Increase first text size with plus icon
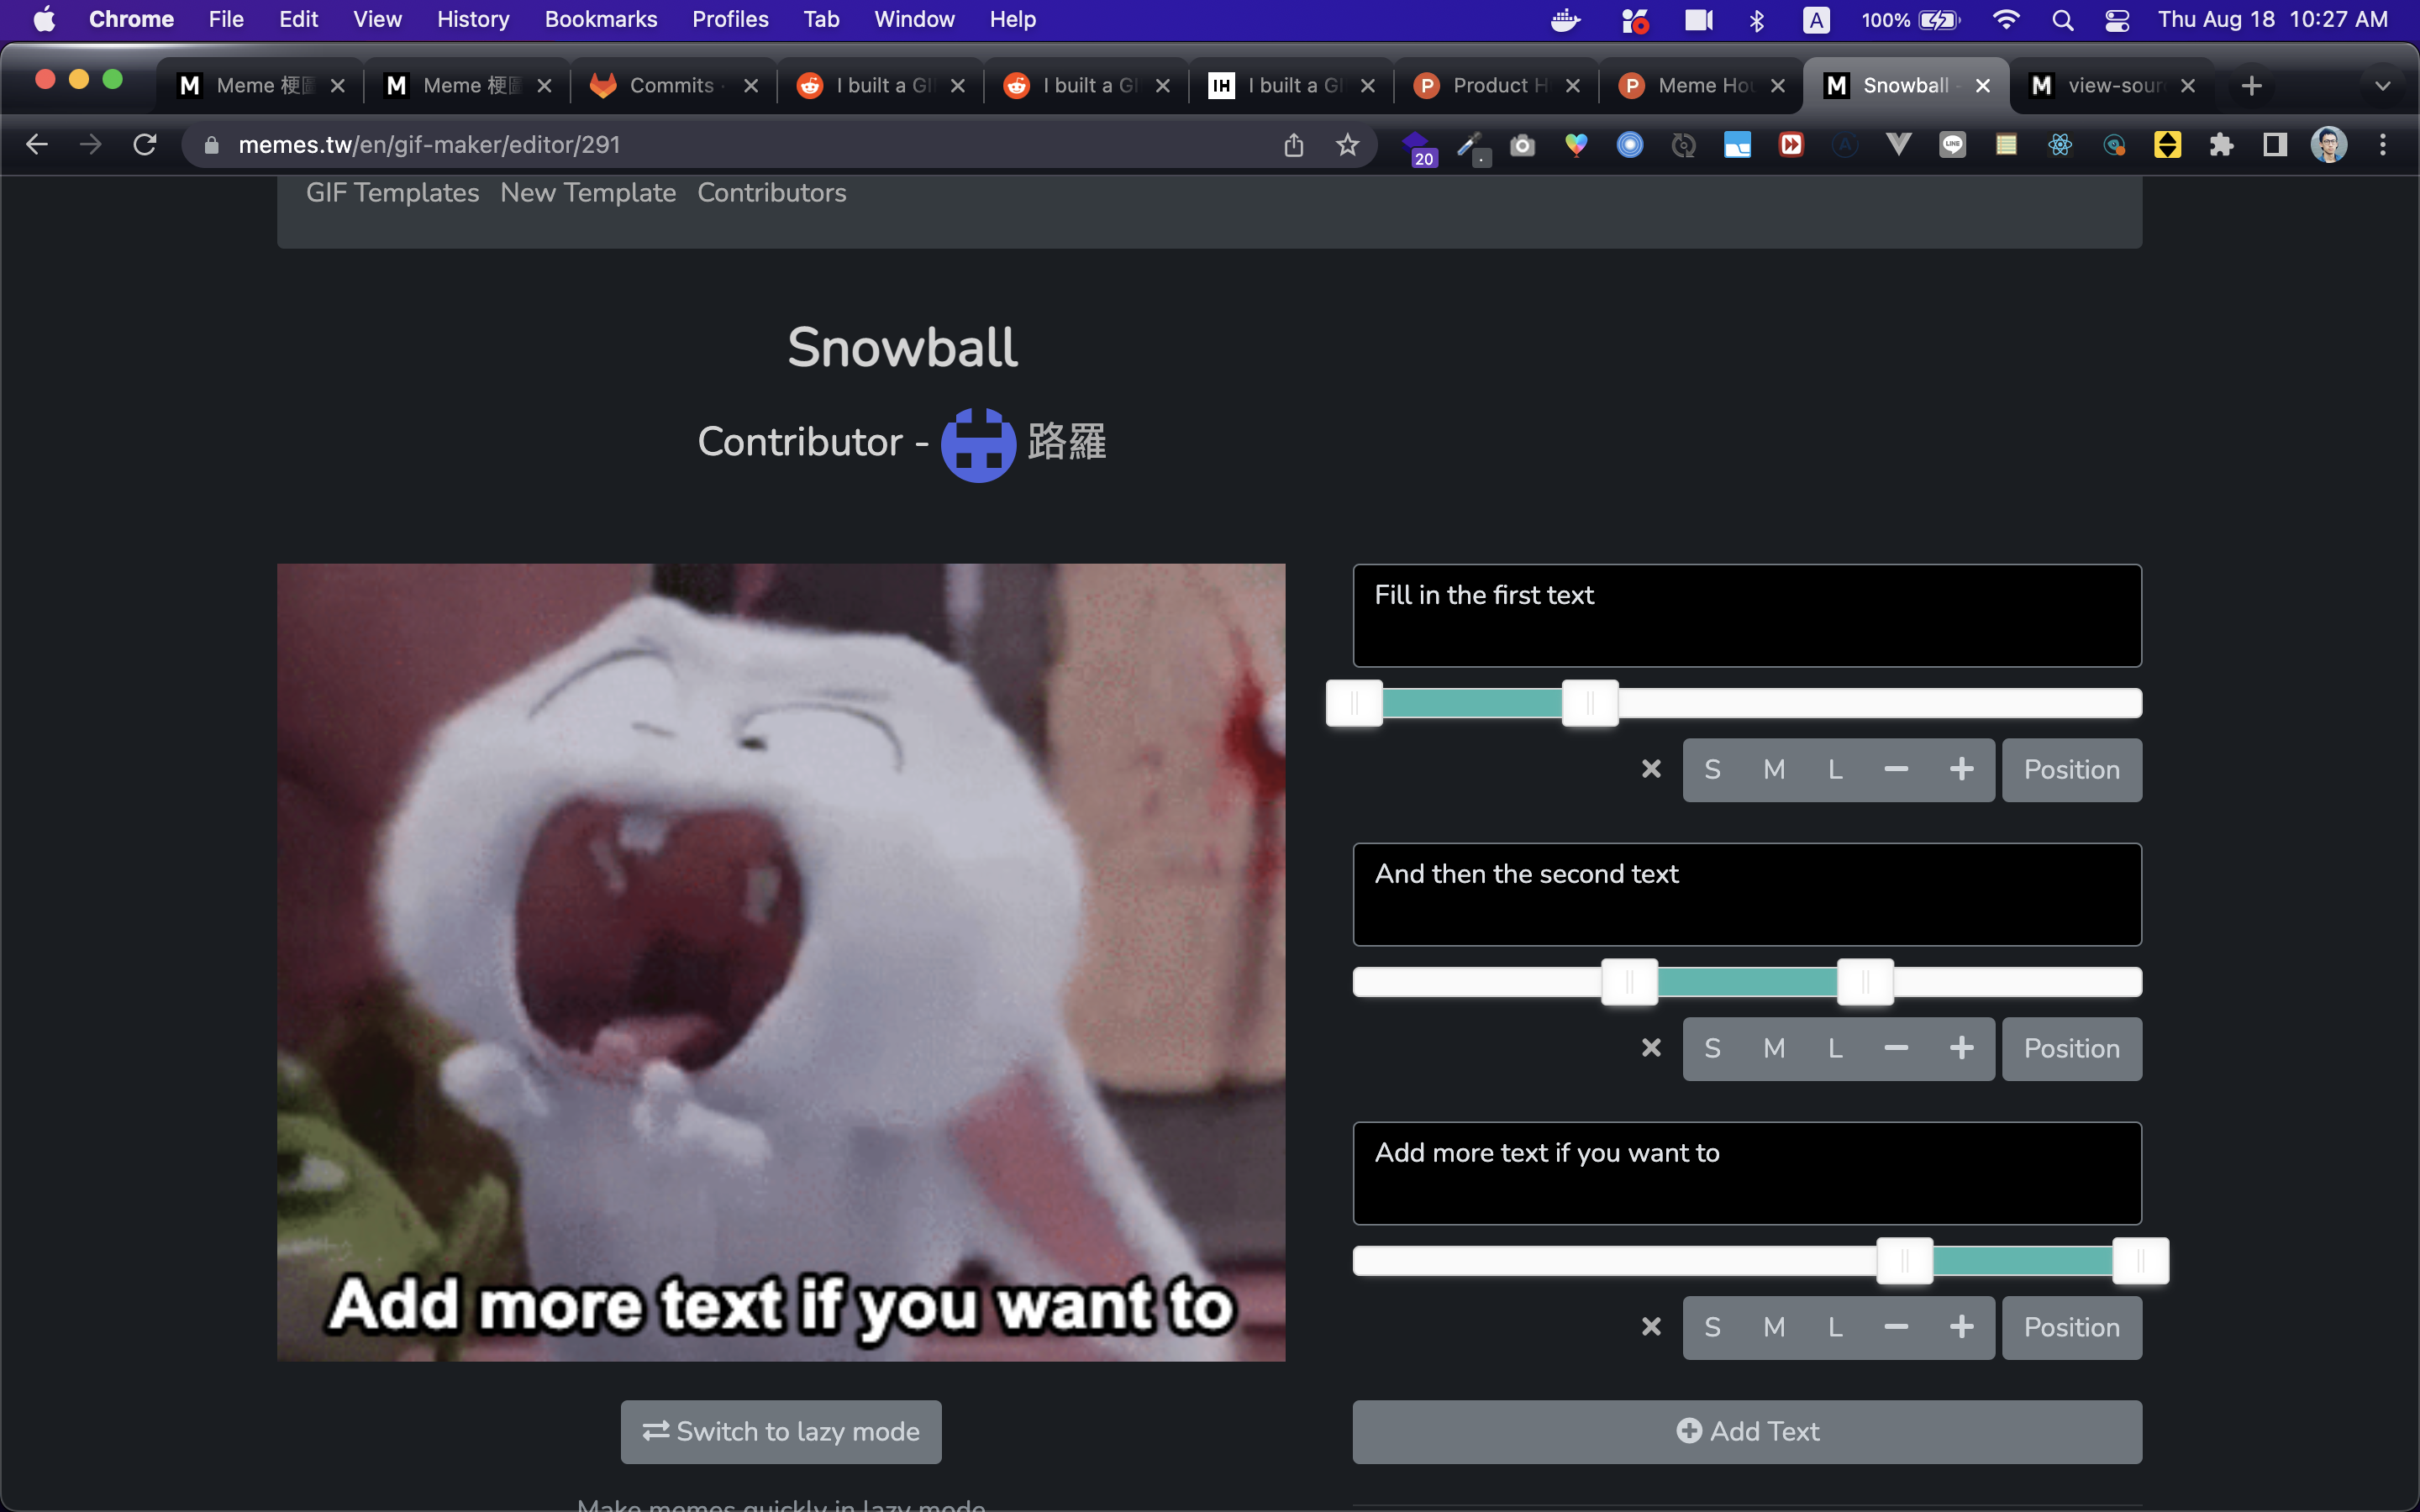This screenshot has height=1512, width=2420. 1961,769
